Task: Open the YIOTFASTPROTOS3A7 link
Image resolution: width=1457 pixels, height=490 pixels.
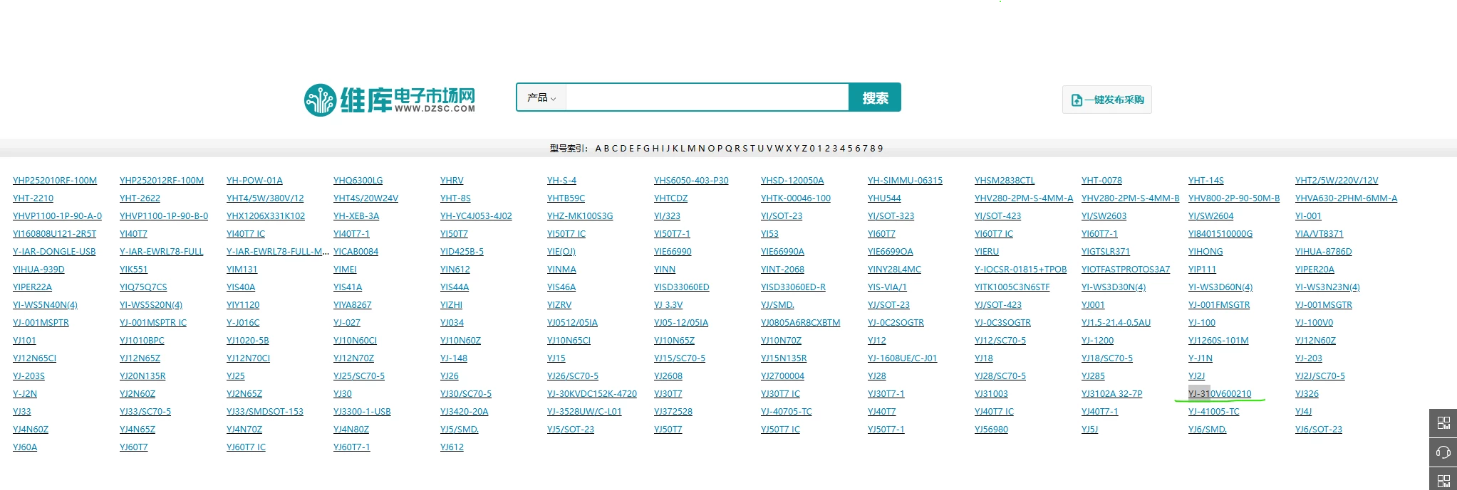Action: point(1126,270)
